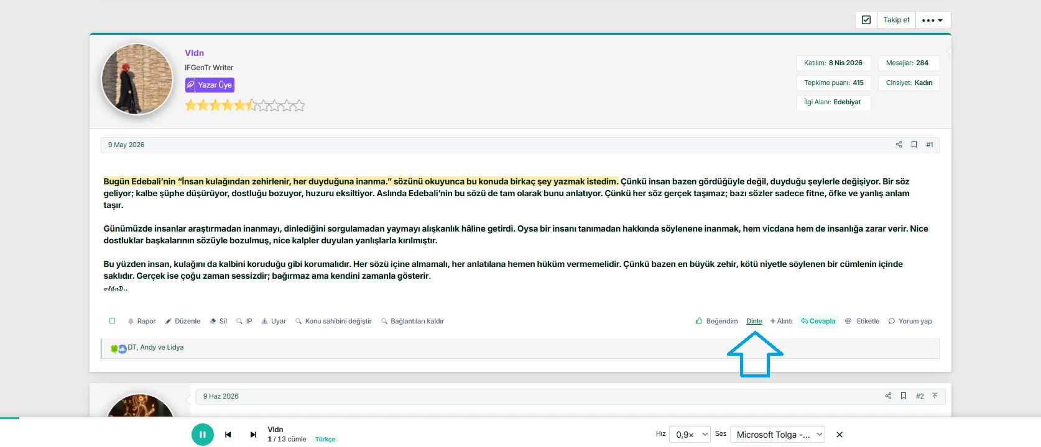Jump to top using post #2 arrow icon
Image resolution: width=1041 pixels, height=447 pixels.
tap(935, 396)
